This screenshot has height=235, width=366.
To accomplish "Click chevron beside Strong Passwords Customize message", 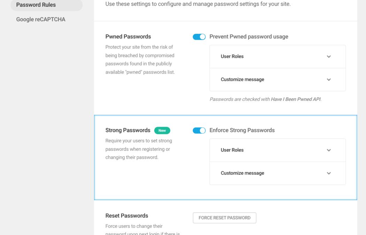I will (328, 173).
